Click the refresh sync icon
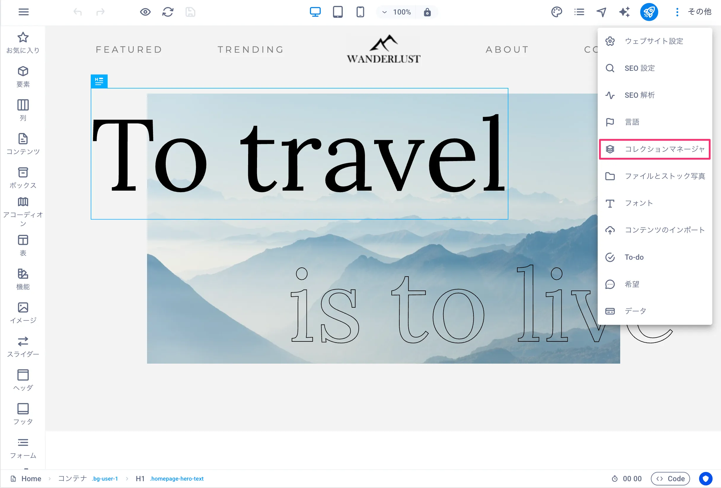Screen dimensions: 721x488 pos(168,12)
